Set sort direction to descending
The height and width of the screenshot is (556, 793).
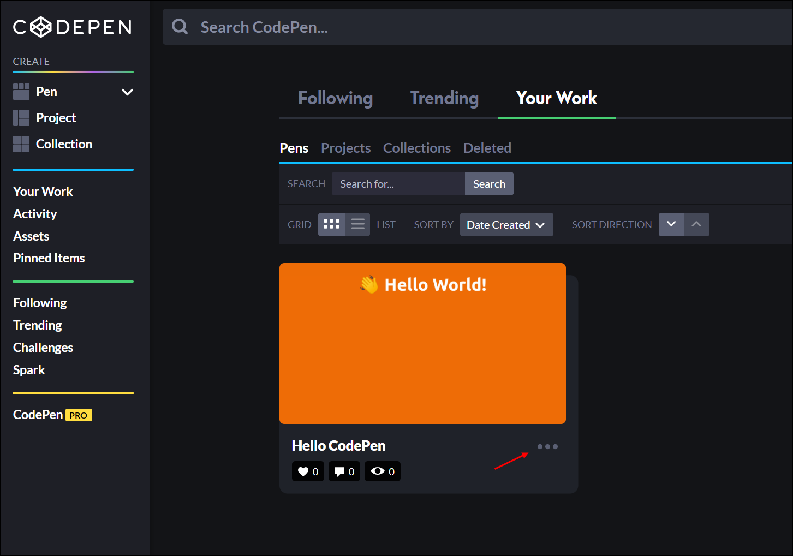[671, 224]
